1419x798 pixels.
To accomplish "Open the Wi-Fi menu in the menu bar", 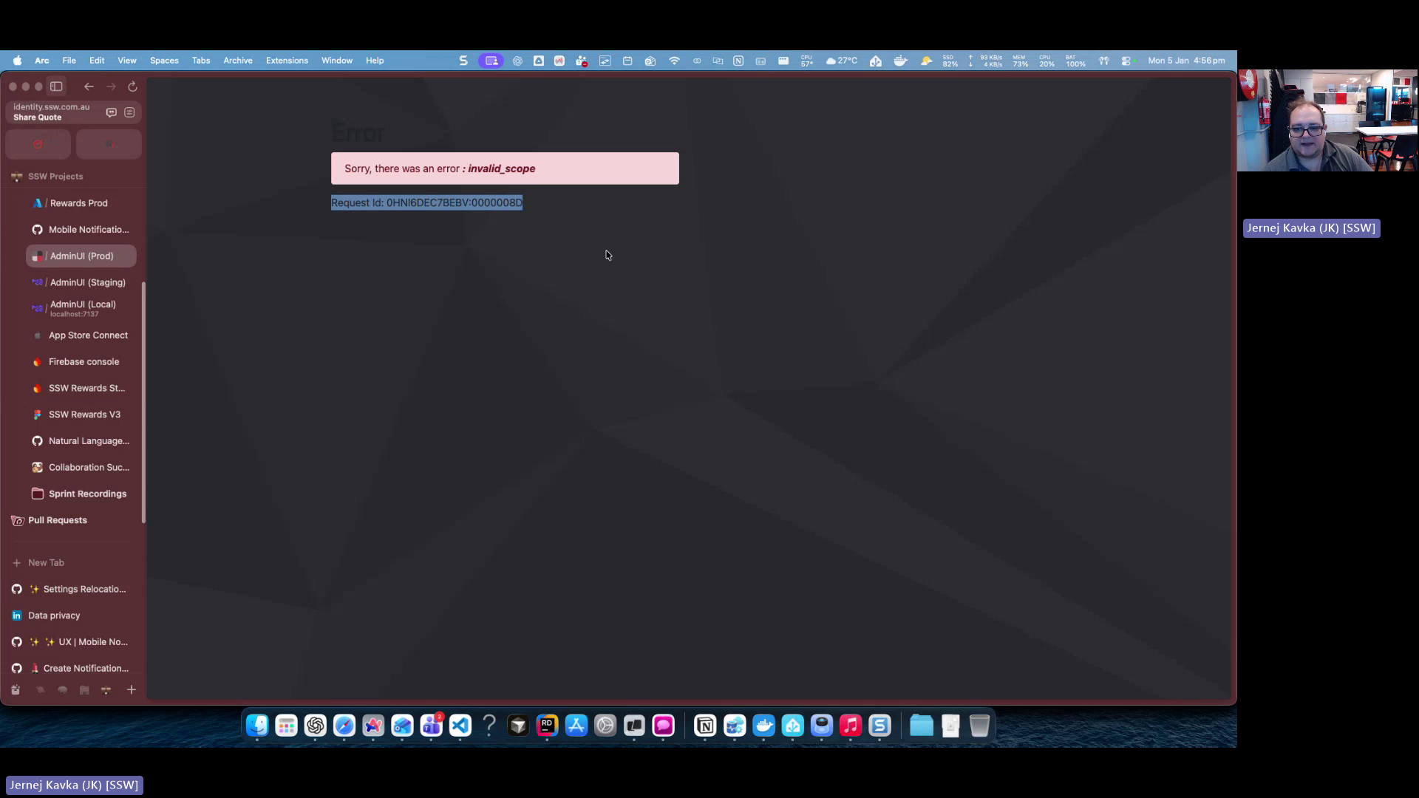I will 674,61.
